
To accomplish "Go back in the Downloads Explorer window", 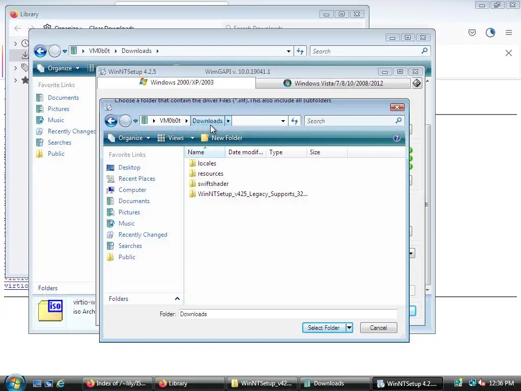I will (x=40, y=51).
